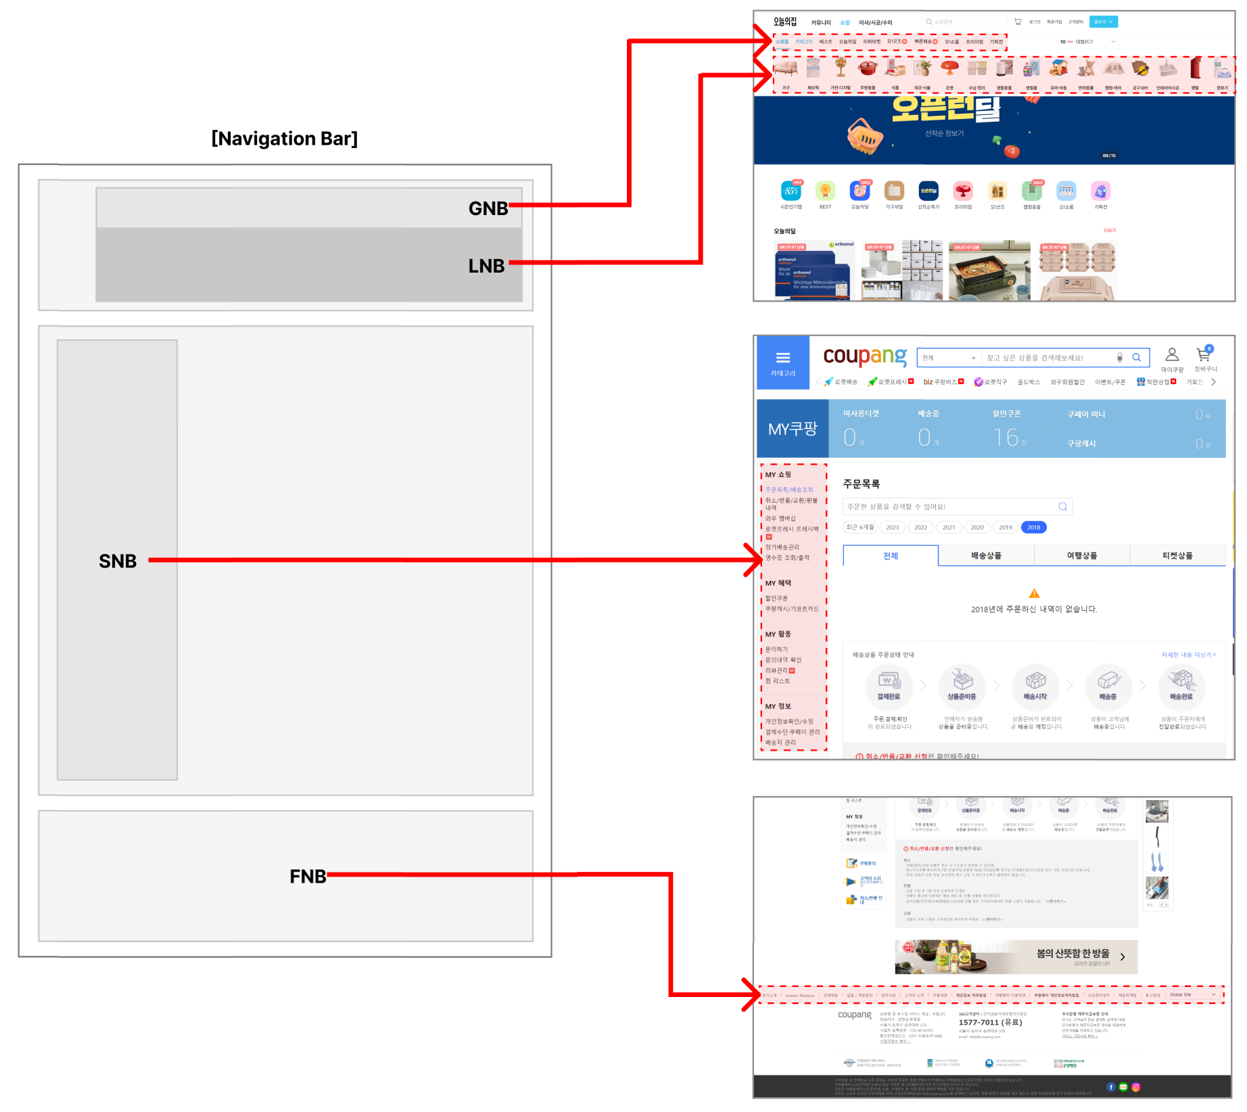Open the Coupang 카테고리 hamburger menu
The image size is (1247, 1112).
[783, 363]
